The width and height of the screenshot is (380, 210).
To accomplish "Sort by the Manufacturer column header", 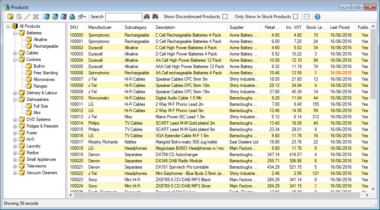I will coord(100,27).
